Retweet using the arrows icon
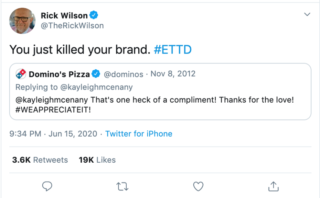Viewport: 320px width, 198px height. 122,186
